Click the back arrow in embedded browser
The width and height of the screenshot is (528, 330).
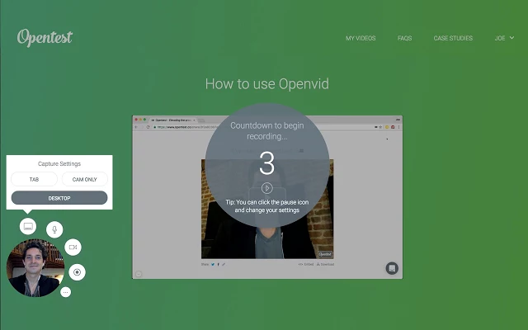pyautogui.click(x=136, y=127)
